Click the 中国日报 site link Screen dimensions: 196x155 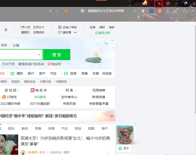[x=45, y=82]
